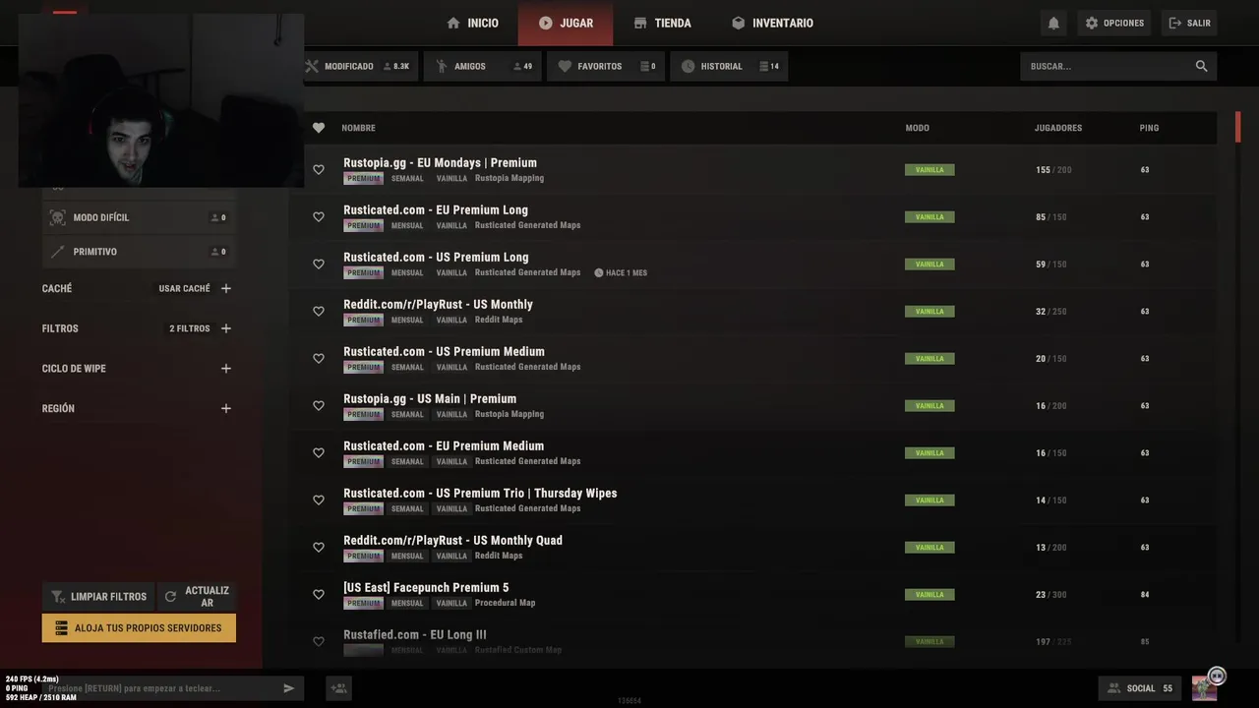Screen dimensions: 1259x708
Task: Favorite Rusticated.com - US Premium Long server
Action: click(319, 265)
